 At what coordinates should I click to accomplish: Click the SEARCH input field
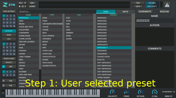(x=57, y=12)
